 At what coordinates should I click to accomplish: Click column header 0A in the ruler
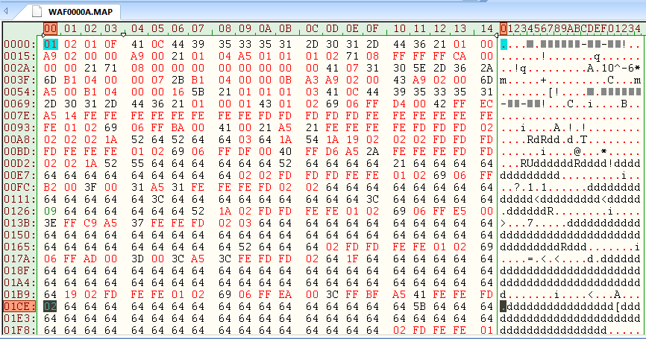point(265,29)
